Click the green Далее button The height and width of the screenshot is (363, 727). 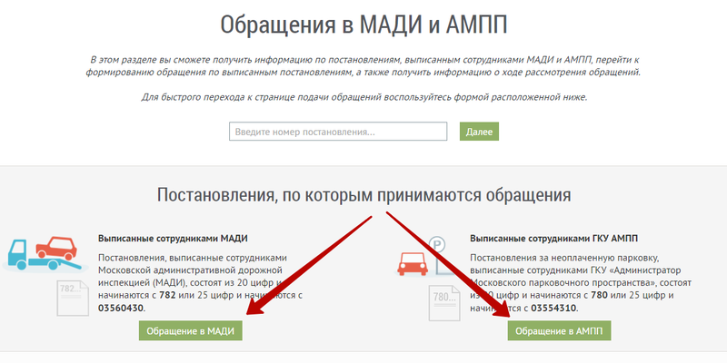(x=479, y=132)
